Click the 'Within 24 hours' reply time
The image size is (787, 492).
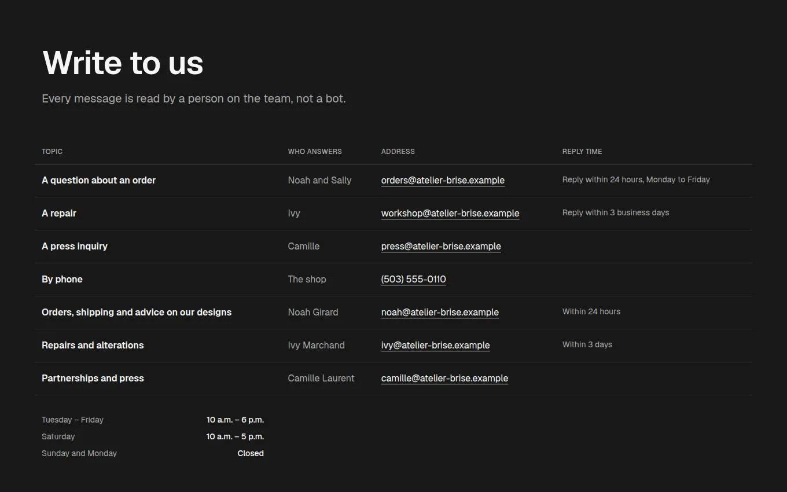[591, 312]
